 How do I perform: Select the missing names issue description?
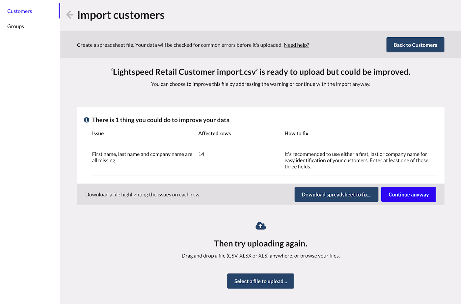[142, 157]
